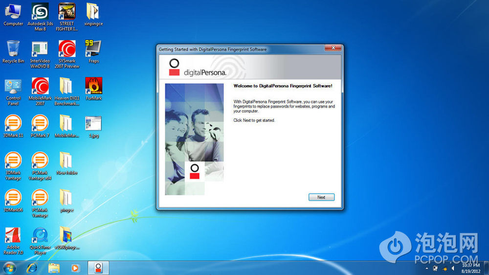Click Next in the DigitalPersona wizard
The image size is (489, 275).
(x=321, y=197)
